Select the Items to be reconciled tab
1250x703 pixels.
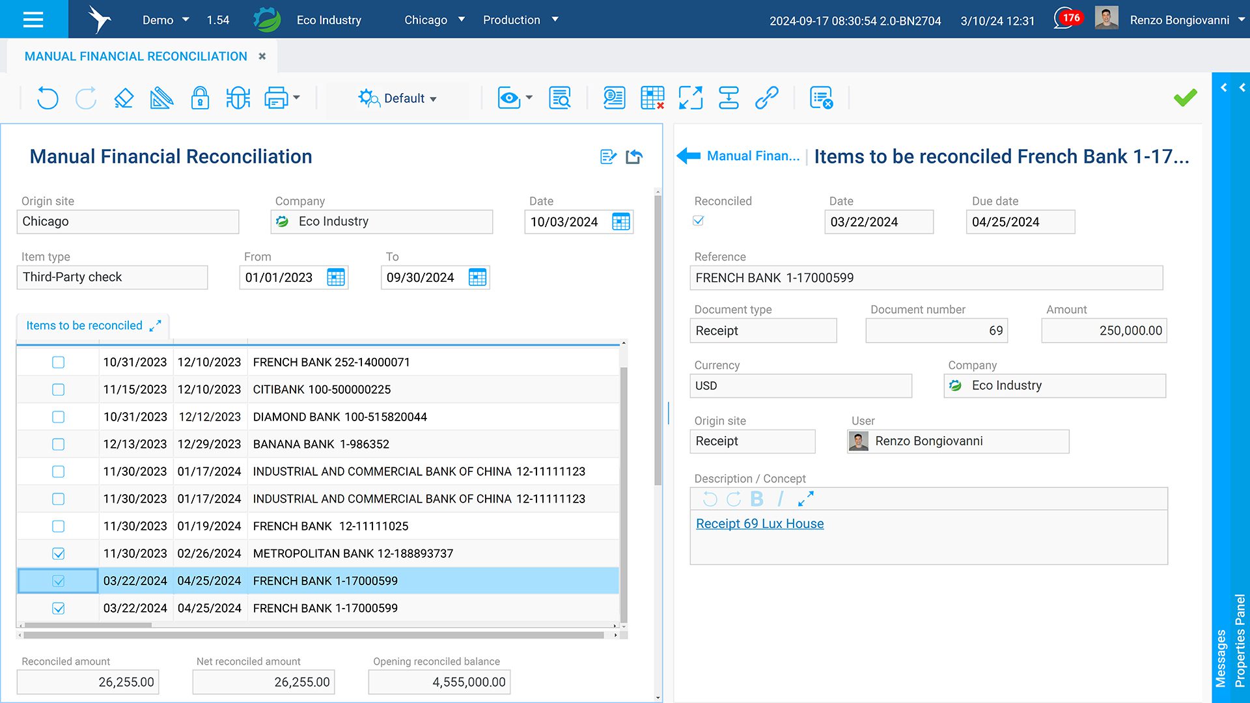click(84, 325)
